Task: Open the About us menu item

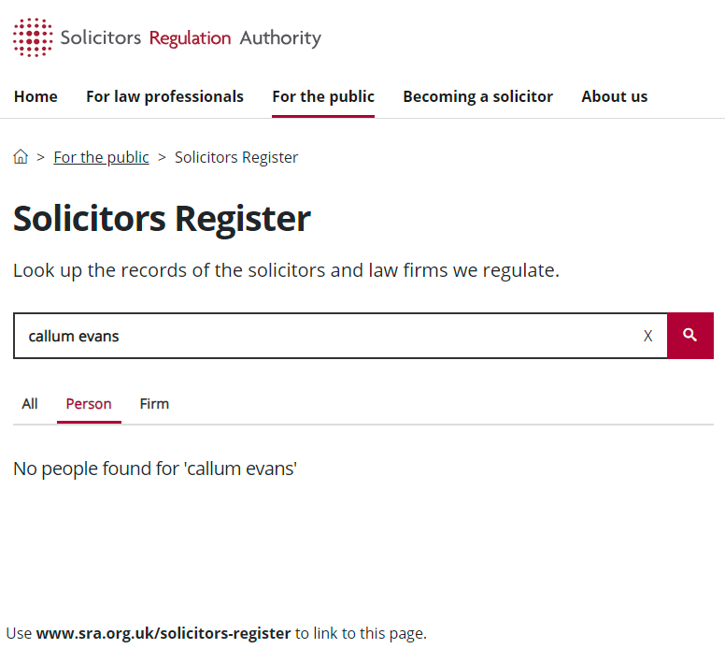Action: click(x=614, y=96)
